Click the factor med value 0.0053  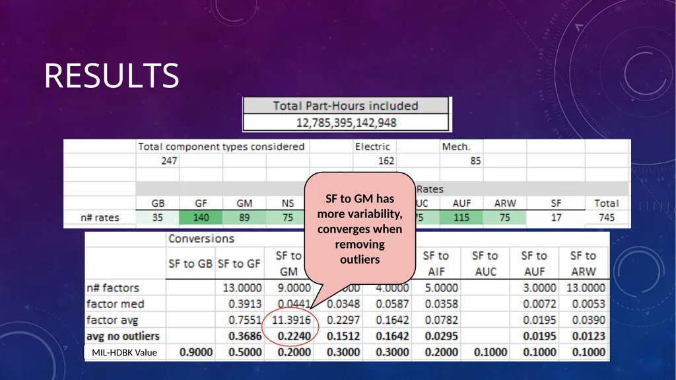pos(589,304)
